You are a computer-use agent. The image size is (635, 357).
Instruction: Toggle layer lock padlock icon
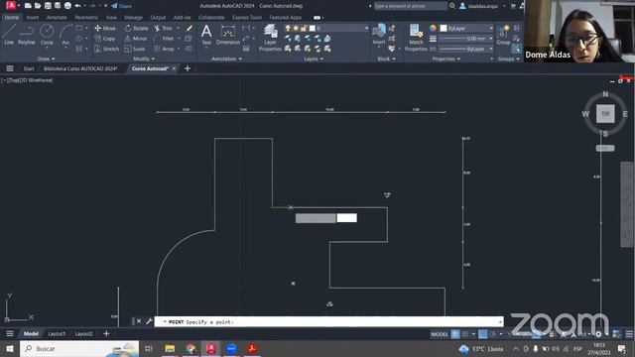304,28
